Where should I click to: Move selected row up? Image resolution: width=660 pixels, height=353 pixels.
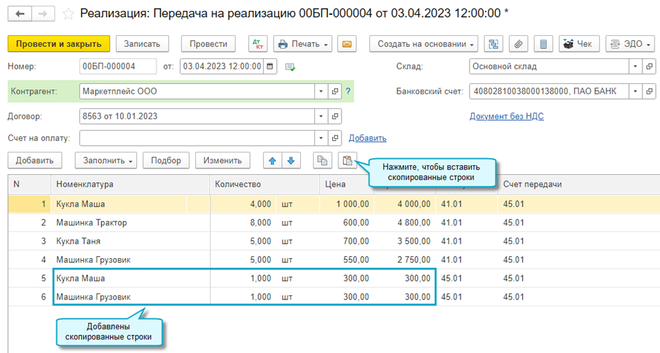[x=272, y=161]
